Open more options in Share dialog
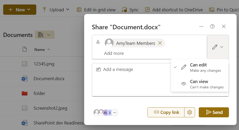This screenshot has height=130, width=239. coord(201,26)
